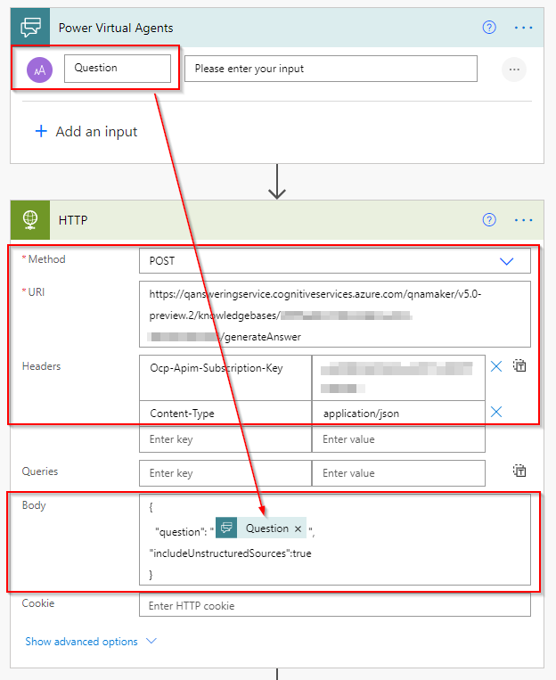Switch Queries to text mode

click(520, 471)
